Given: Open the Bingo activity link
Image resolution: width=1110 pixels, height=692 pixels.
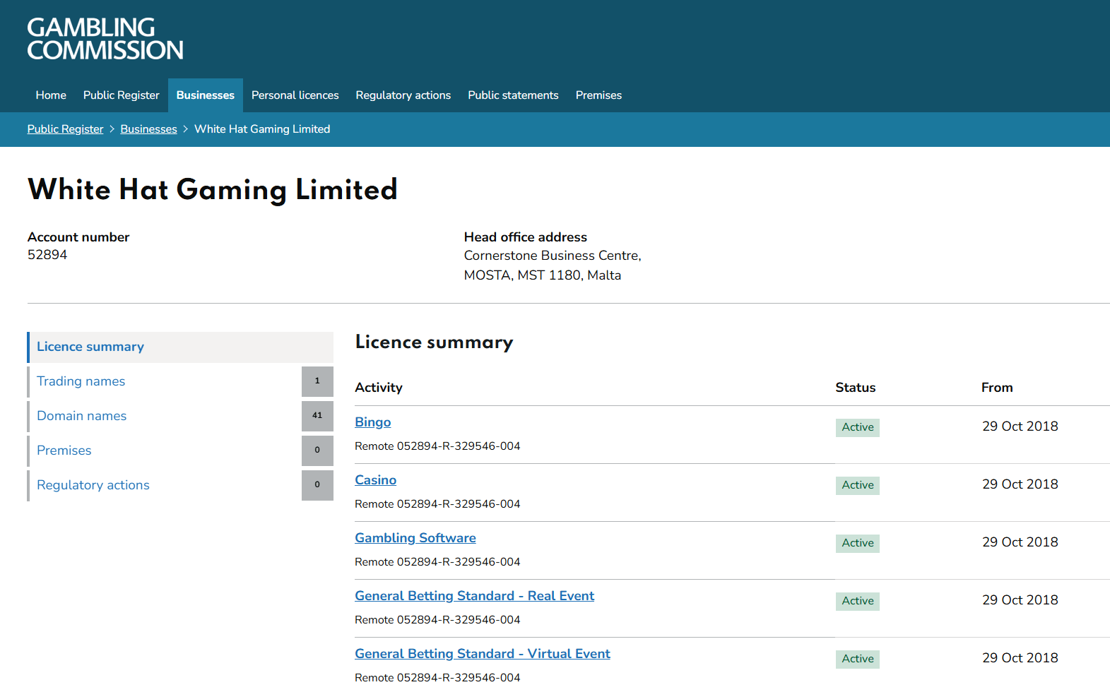Looking at the screenshot, I should click(x=373, y=422).
